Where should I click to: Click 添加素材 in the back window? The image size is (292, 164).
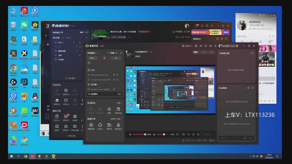point(70,78)
